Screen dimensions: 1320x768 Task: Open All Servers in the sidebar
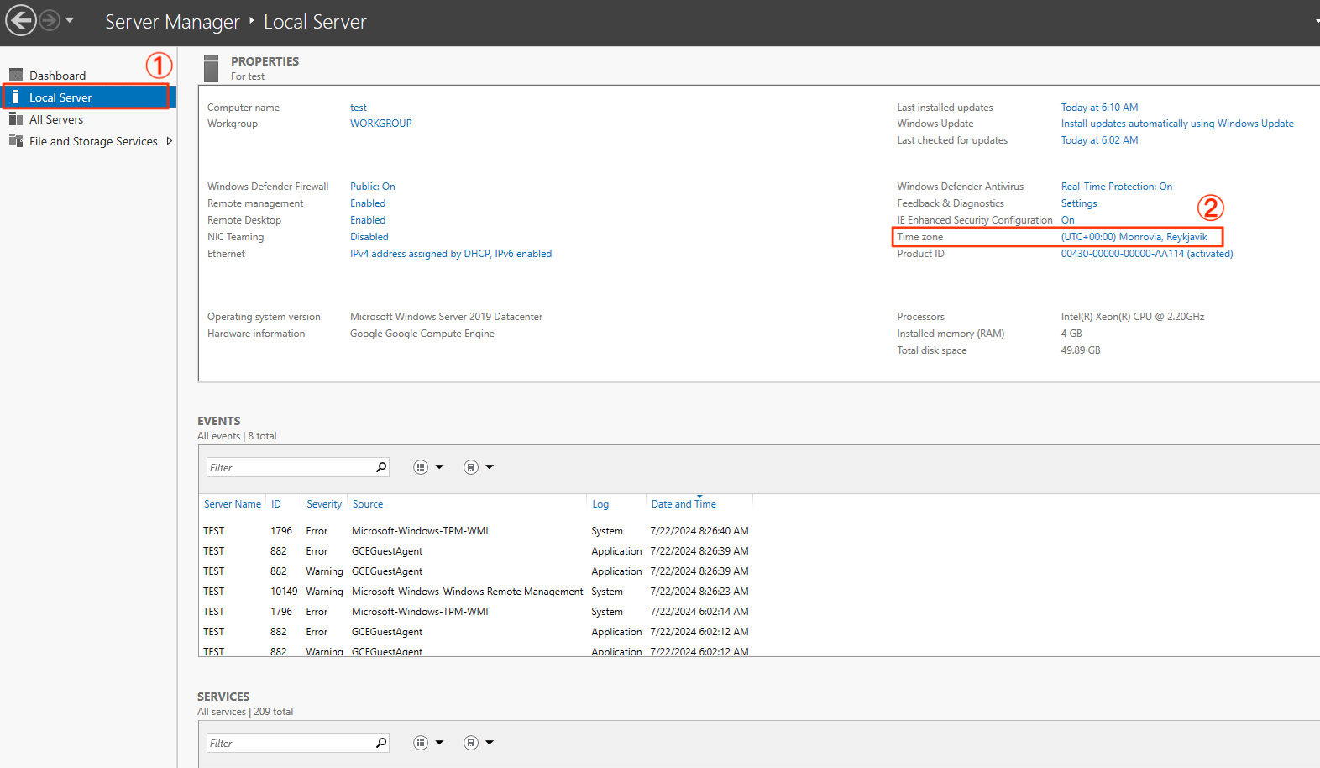(x=56, y=119)
